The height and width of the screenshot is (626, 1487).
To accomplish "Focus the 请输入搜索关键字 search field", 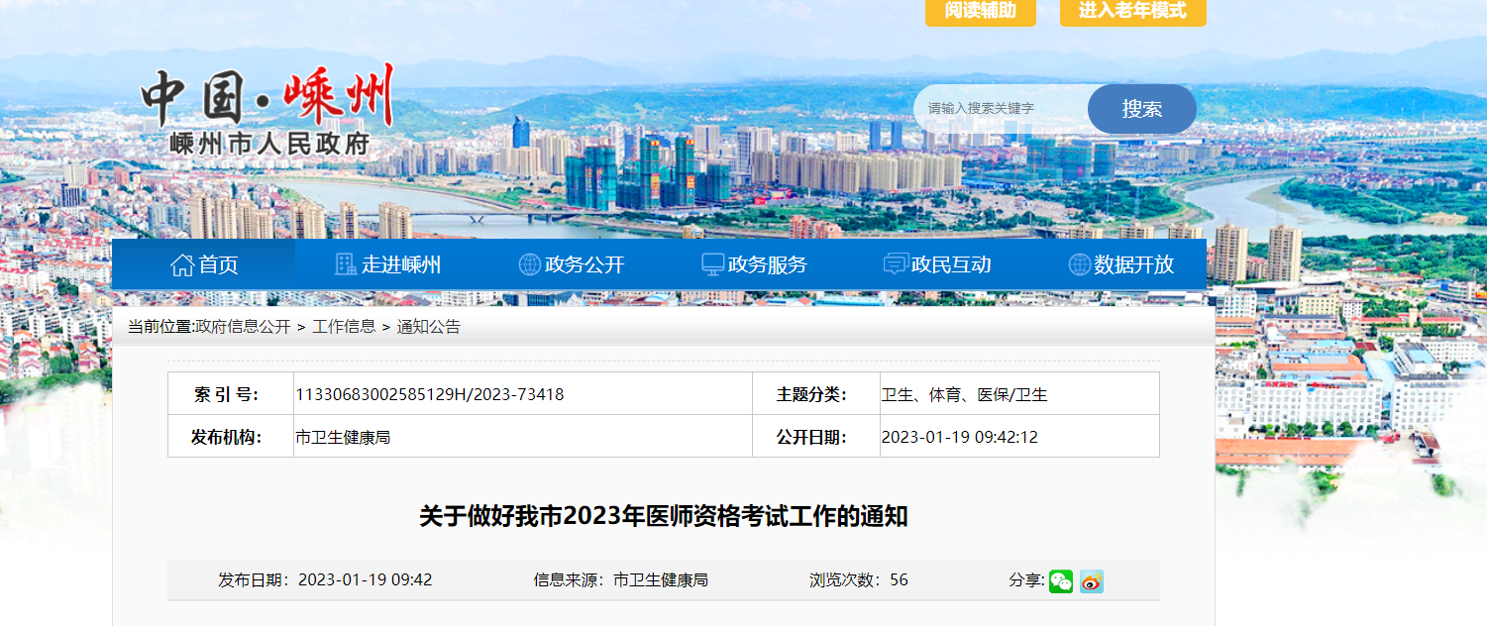I will [x=1001, y=109].
